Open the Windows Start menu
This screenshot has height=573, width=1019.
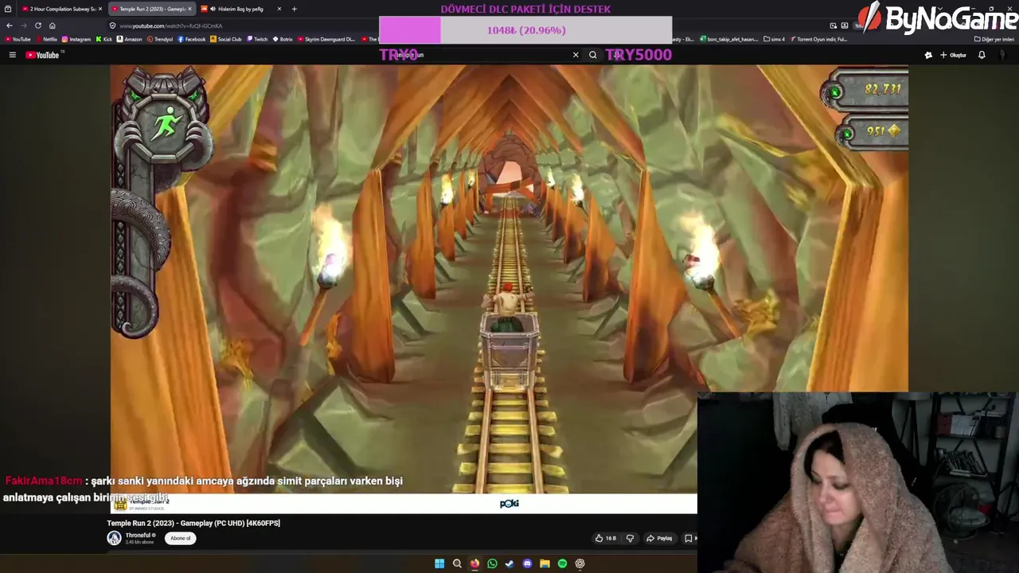point(439,563)
